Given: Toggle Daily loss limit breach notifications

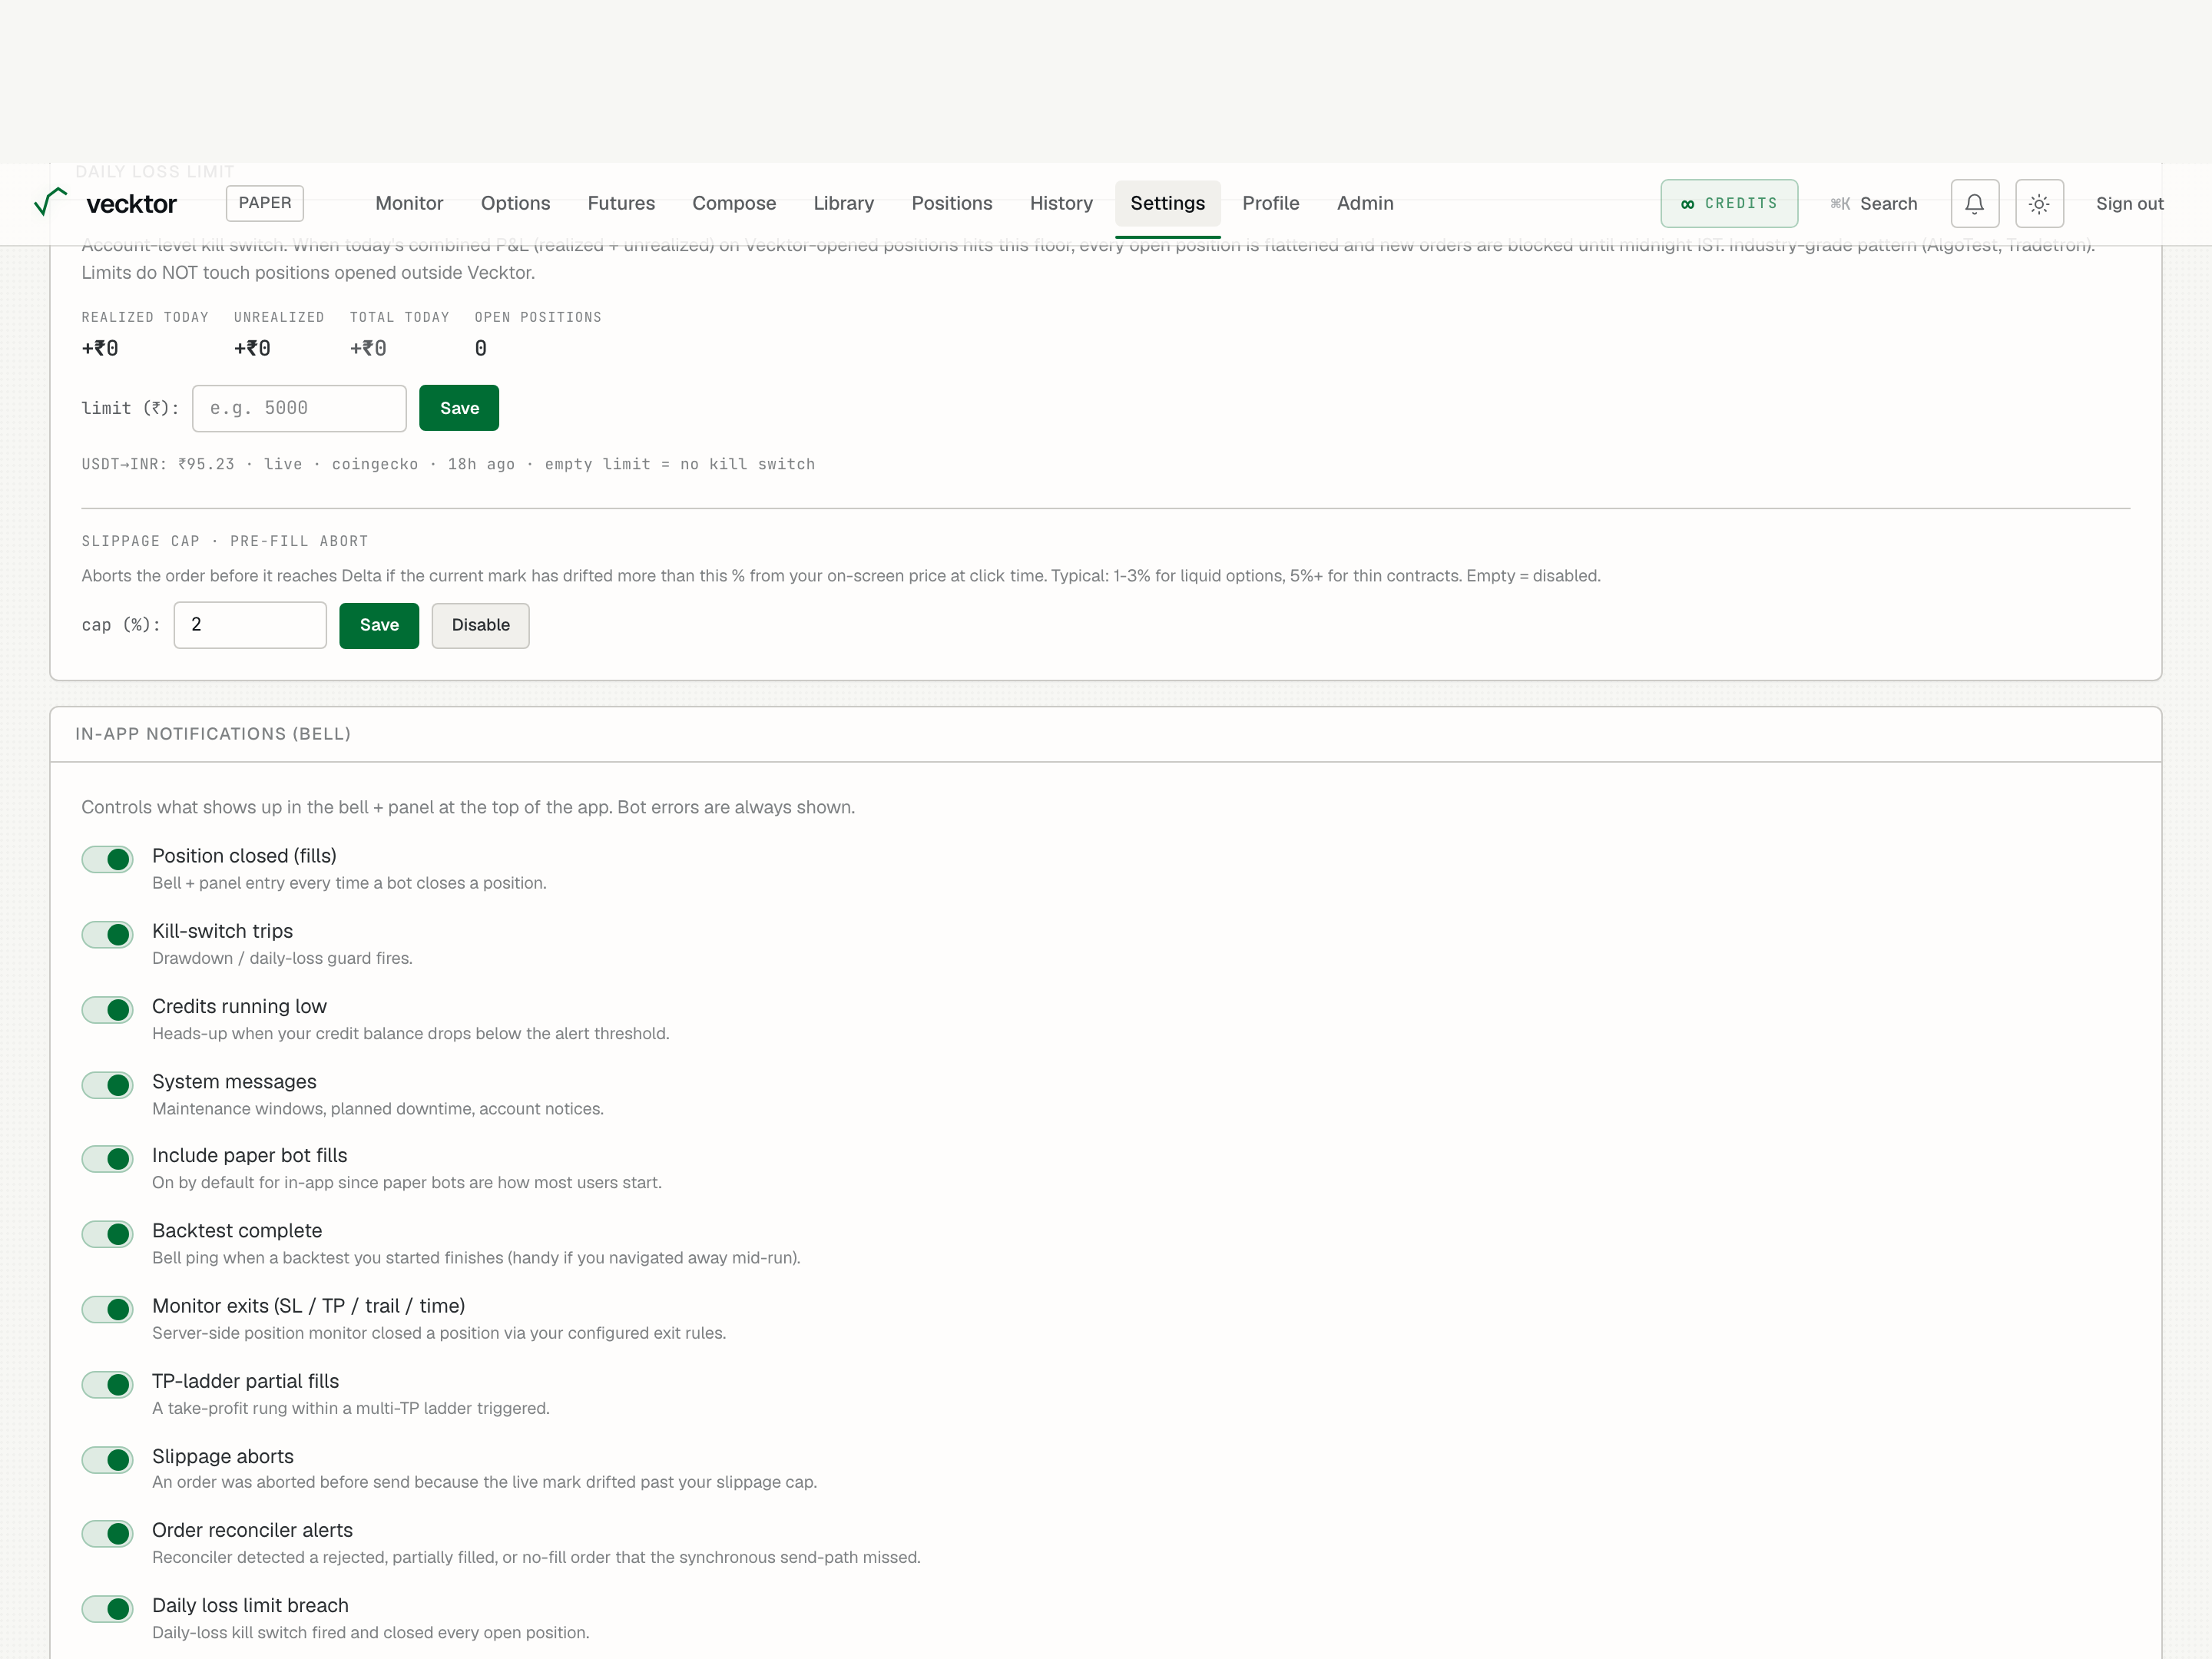Looking at the screenshot, I should coord(107,1609).
